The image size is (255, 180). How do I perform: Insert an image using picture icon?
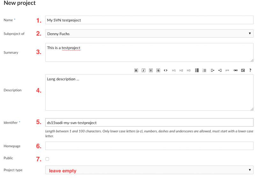pos(243,70)
